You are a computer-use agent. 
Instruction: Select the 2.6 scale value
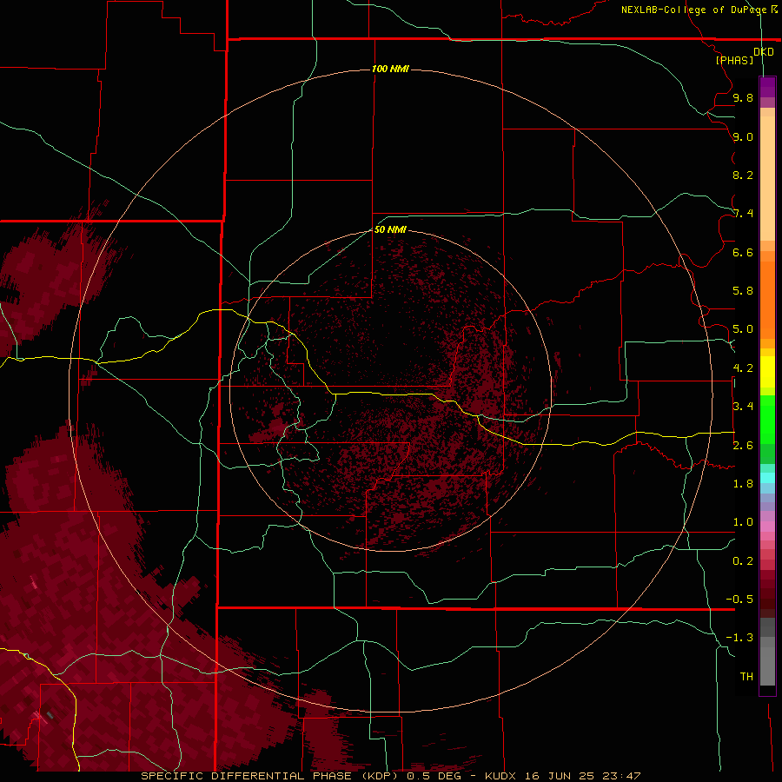(x=743, y=446)
